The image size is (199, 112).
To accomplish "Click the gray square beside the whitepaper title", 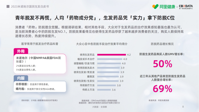I will 8,6.
